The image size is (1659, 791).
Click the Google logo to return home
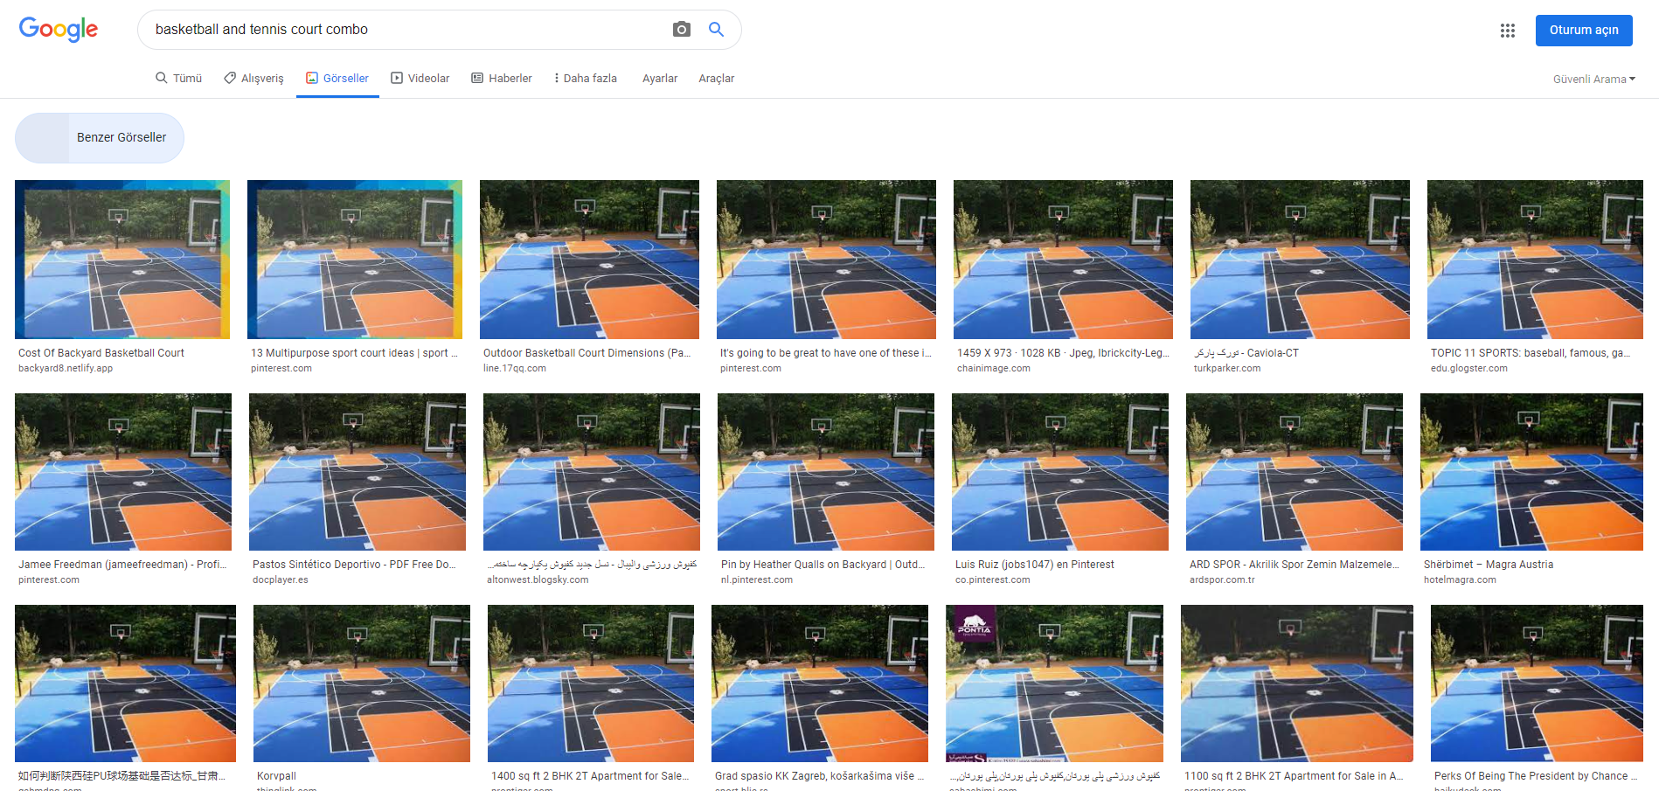tap(58, 29)
